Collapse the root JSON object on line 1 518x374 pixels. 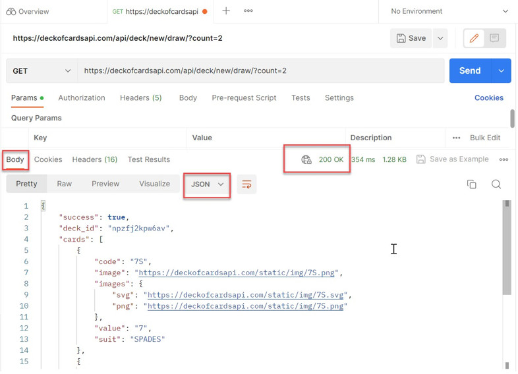[43, 206]
